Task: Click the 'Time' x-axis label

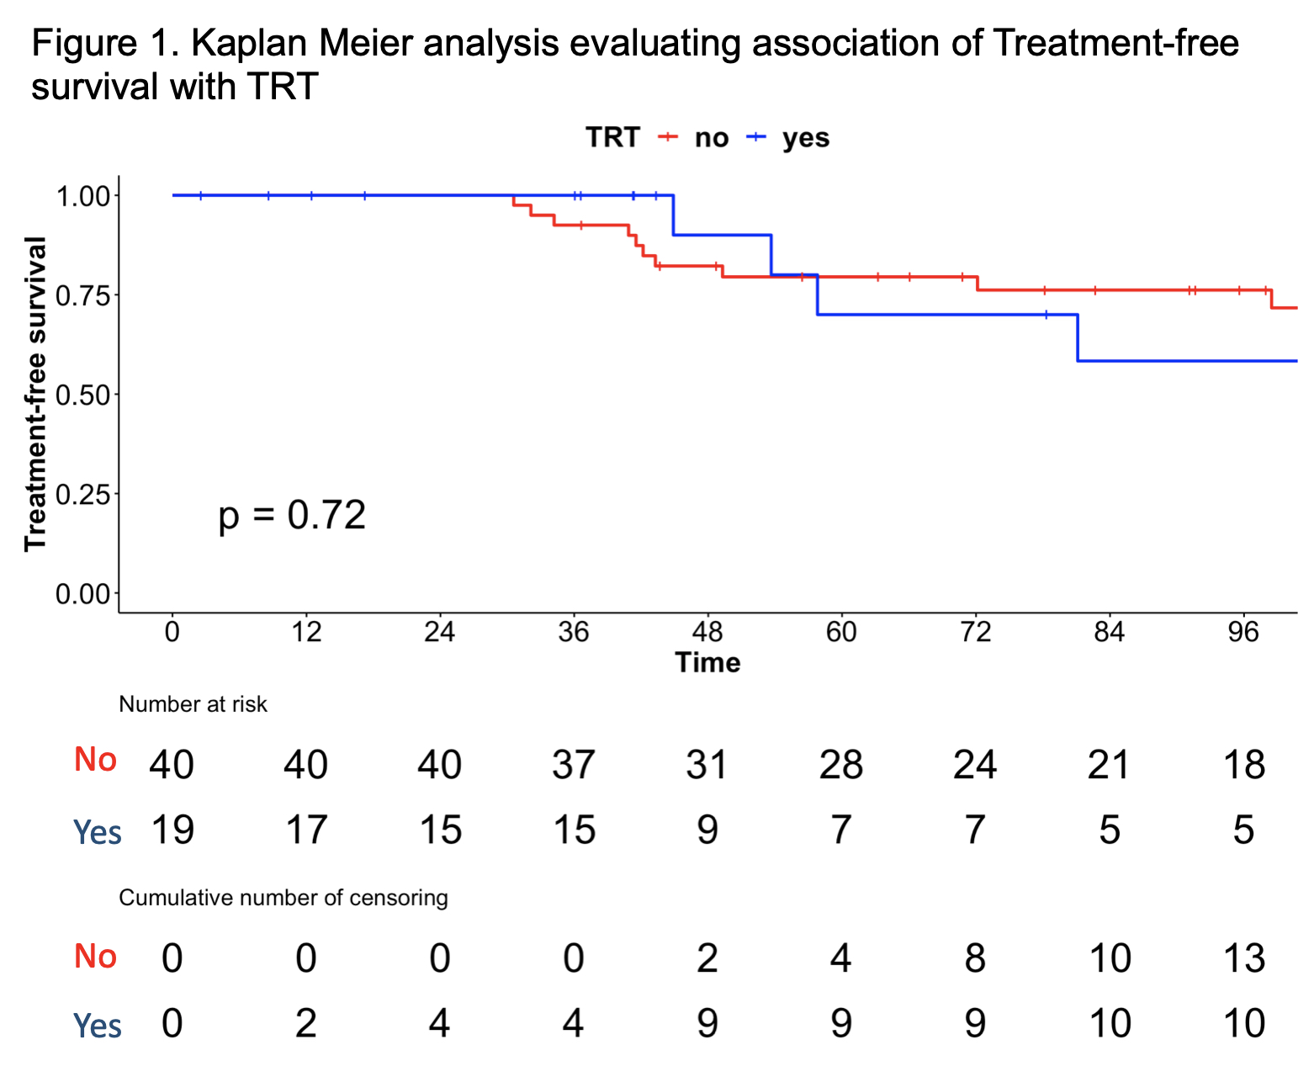Action: coord(707,662)
